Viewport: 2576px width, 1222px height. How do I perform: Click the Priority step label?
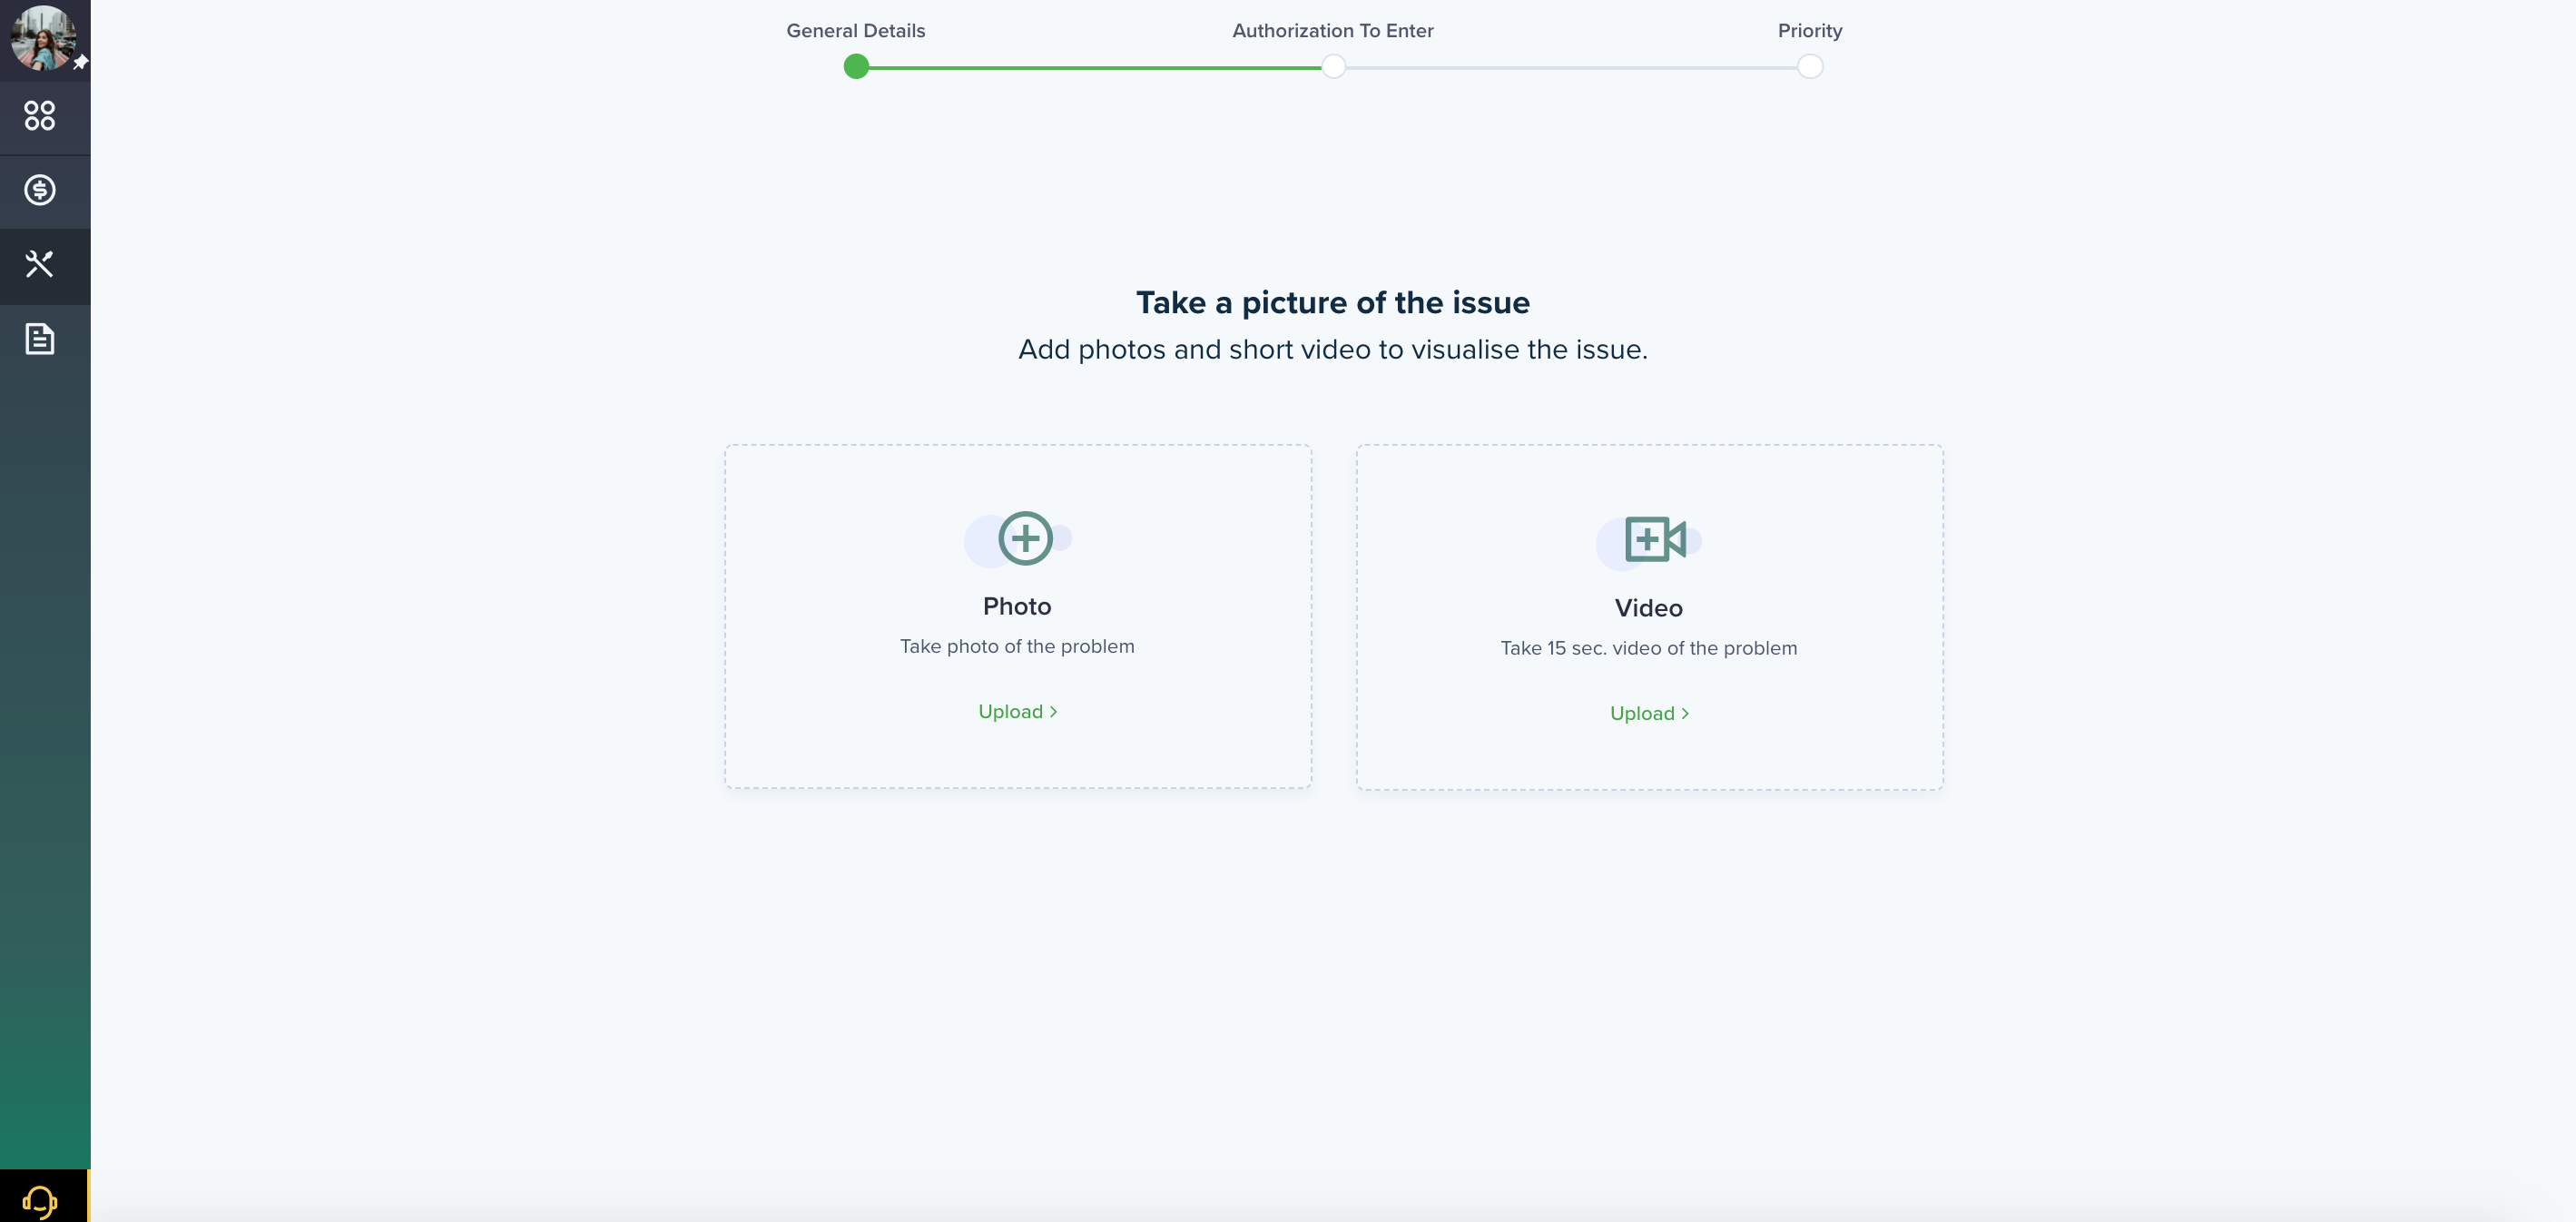coord(1810,31)
